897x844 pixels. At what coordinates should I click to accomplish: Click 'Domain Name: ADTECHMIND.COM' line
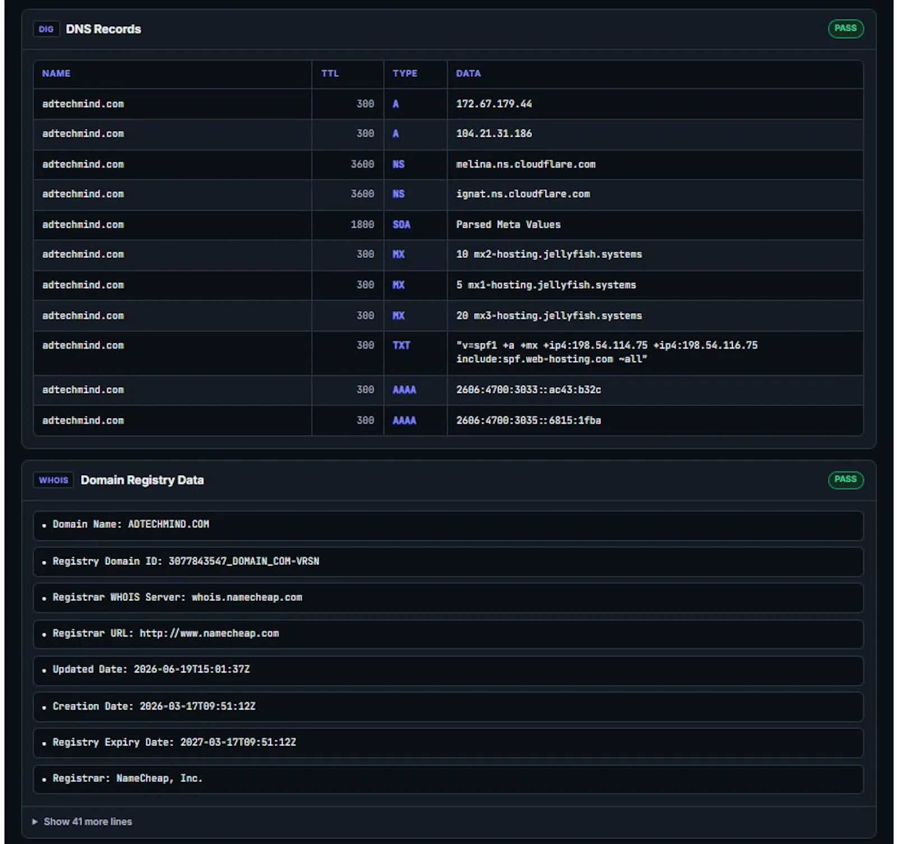[x=448, y=525]
